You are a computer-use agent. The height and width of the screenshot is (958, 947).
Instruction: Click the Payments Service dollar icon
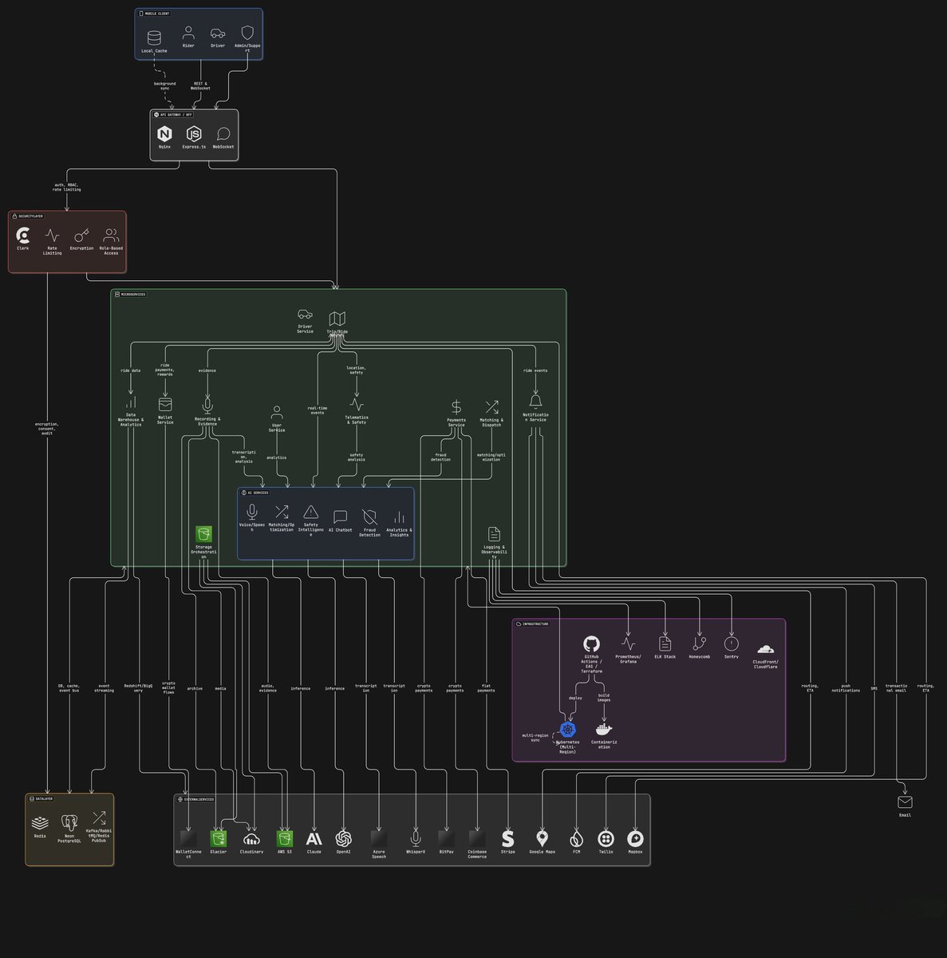[x=456, y=407]
